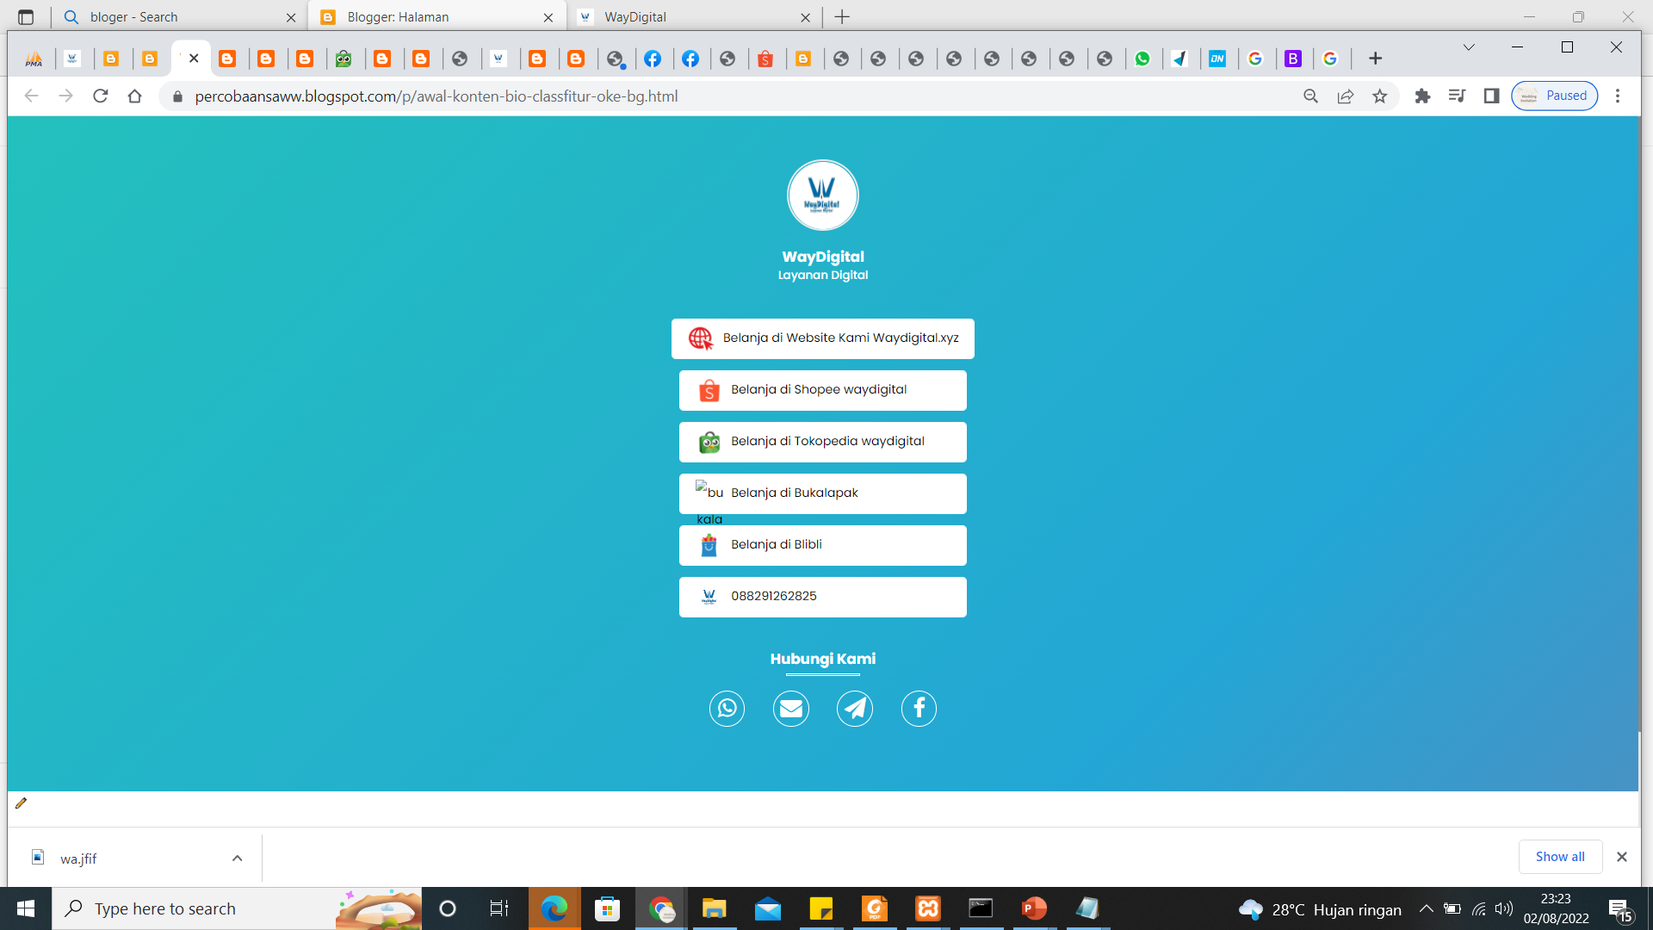Toggle the Chrome side panel
Image resolution: width=1653 pixels, height=930 pixels.
[1491, 96]
